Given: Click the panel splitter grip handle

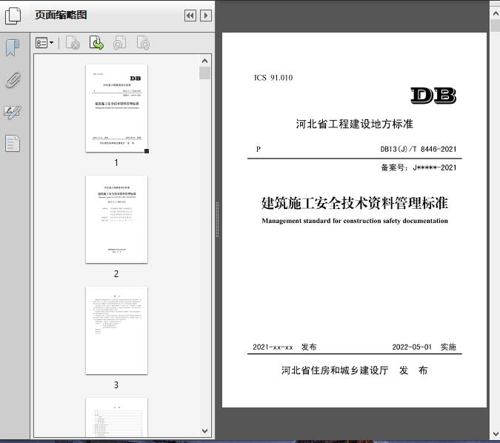Looking at the screenshot, I should tap(218, 219).
